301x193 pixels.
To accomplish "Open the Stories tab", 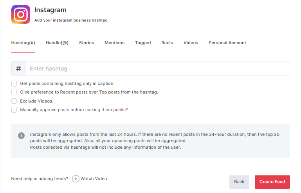I will point(87,43).
